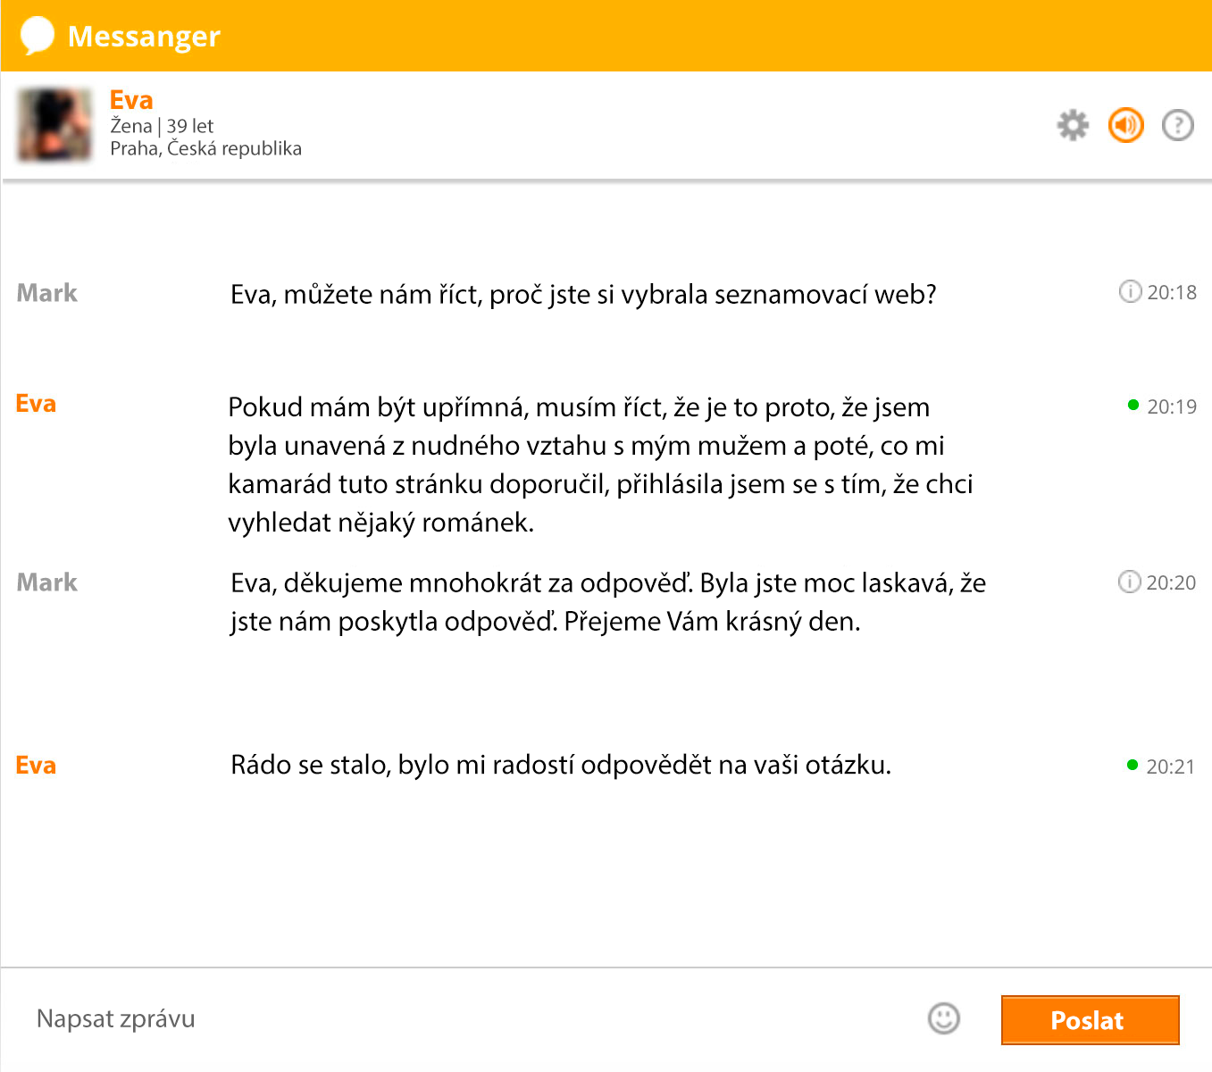Open the orange Eva profile name link
This screenshot has height=1072, width=1212.
pos(131,99)
